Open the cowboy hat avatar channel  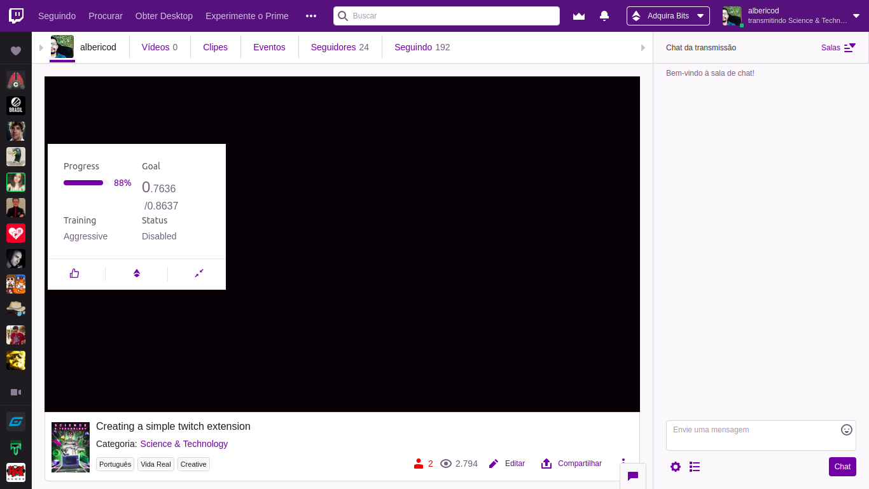[x=16, y=309]
